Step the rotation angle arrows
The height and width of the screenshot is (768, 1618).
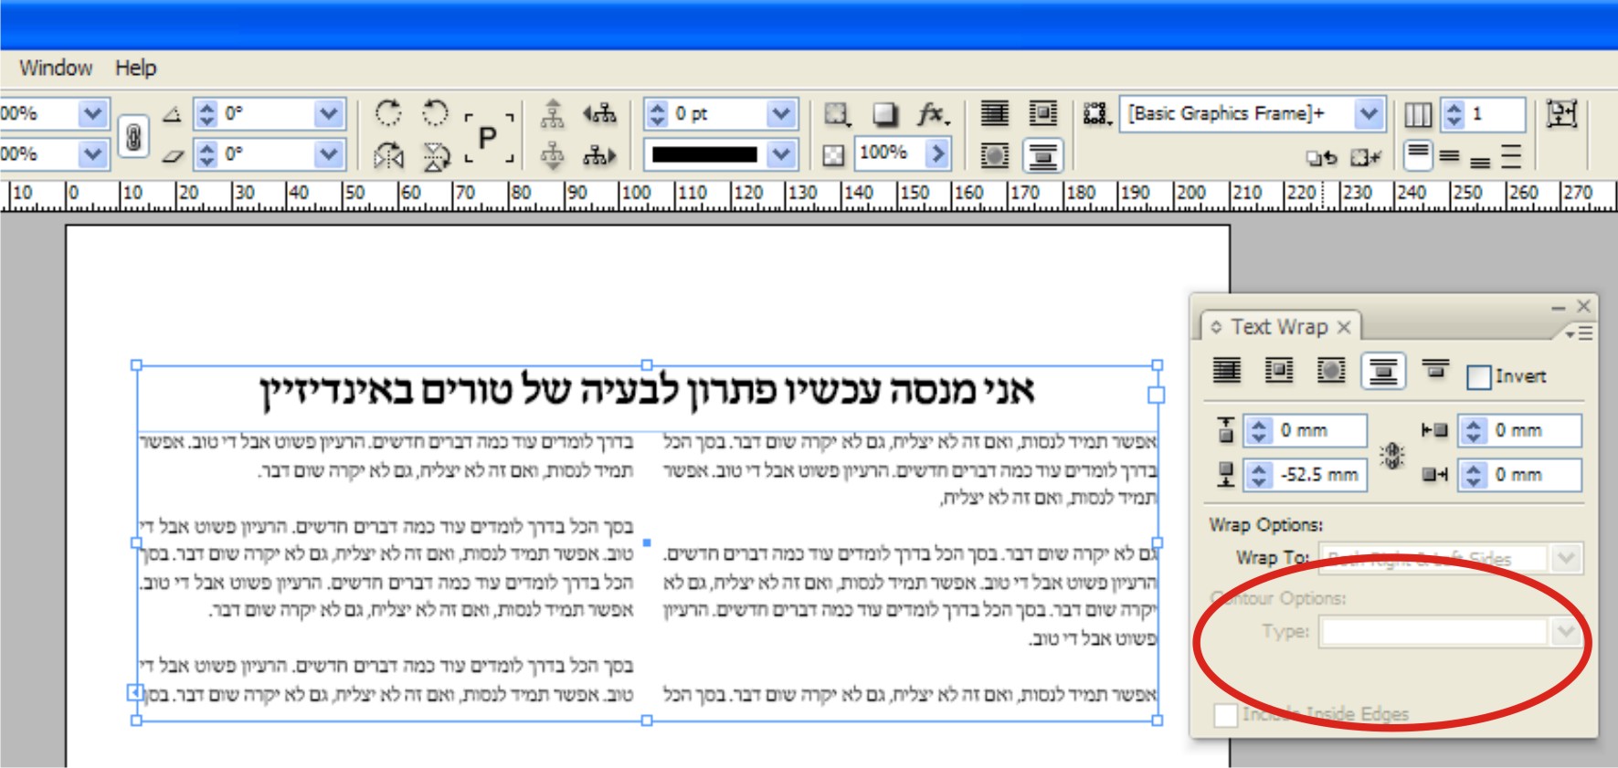pyautogui.click(x=207, y=113)
